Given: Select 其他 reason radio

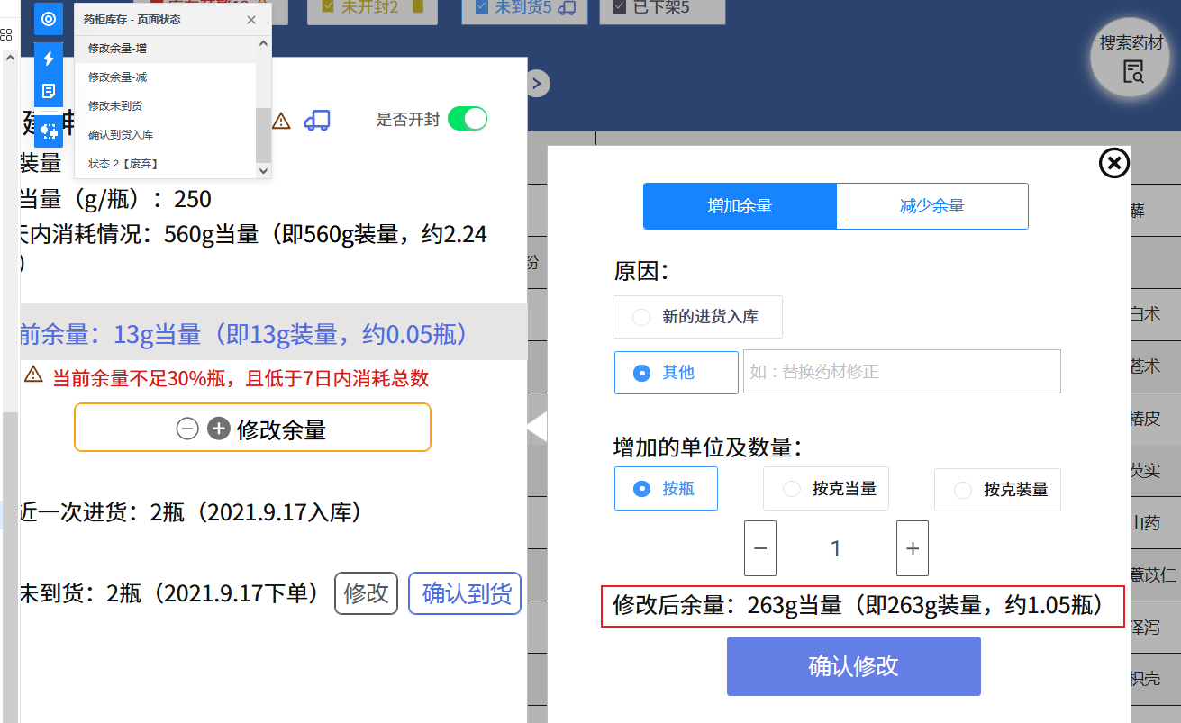Looking at the screenshot, I should click(x=677, y=373).
